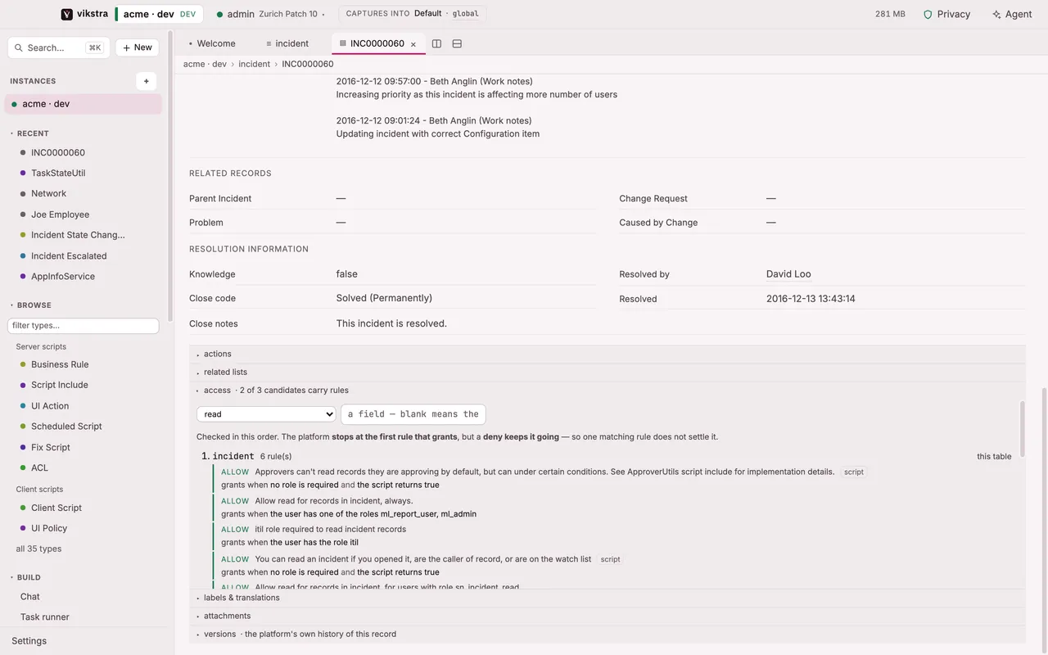The image size is (1048, 655).
Task: Add a new instance with the plus button
Action: 147,81
